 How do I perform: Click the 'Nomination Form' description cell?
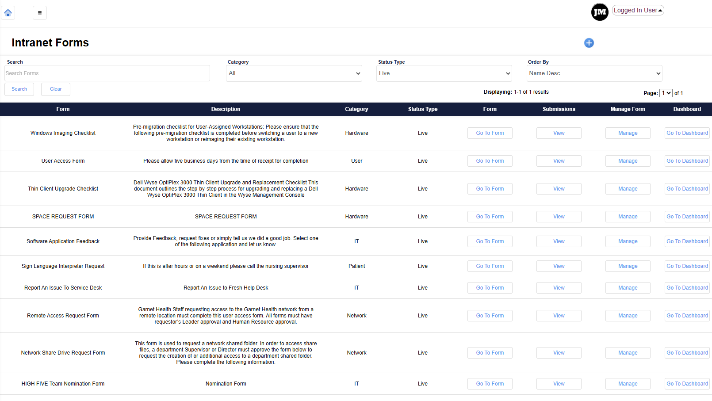coord(226,384)
